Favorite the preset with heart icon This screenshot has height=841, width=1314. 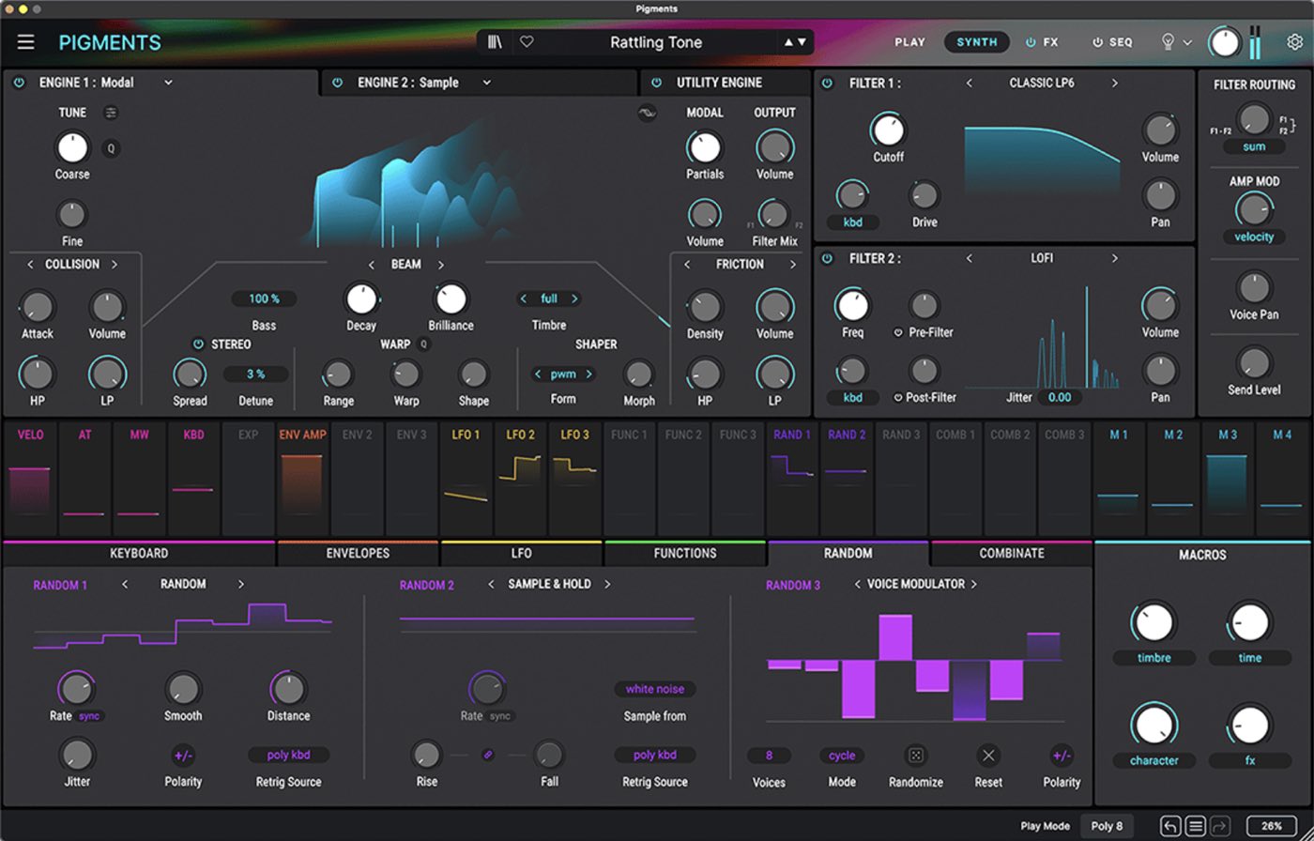pyautogui.click(x=527, y=42)
